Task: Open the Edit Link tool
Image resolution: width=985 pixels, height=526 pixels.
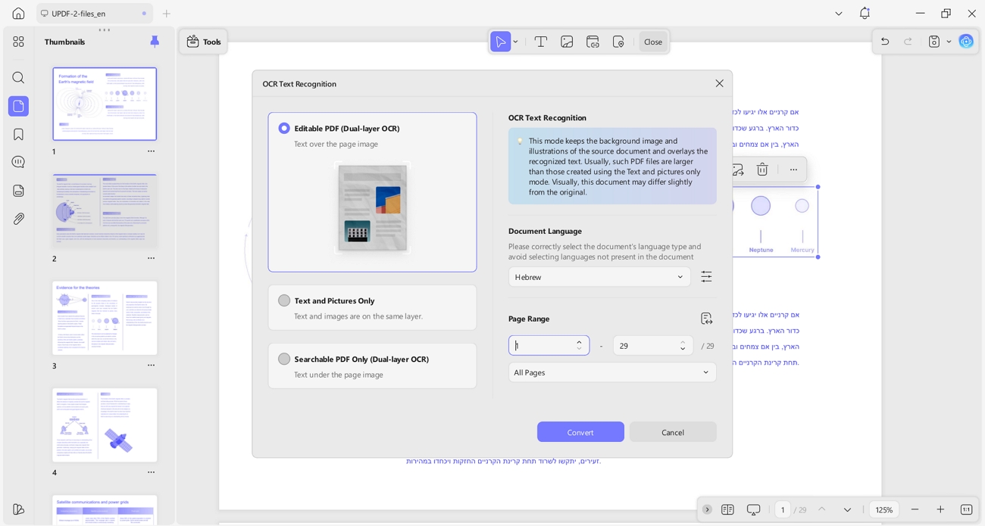Action: coord(593,42)
